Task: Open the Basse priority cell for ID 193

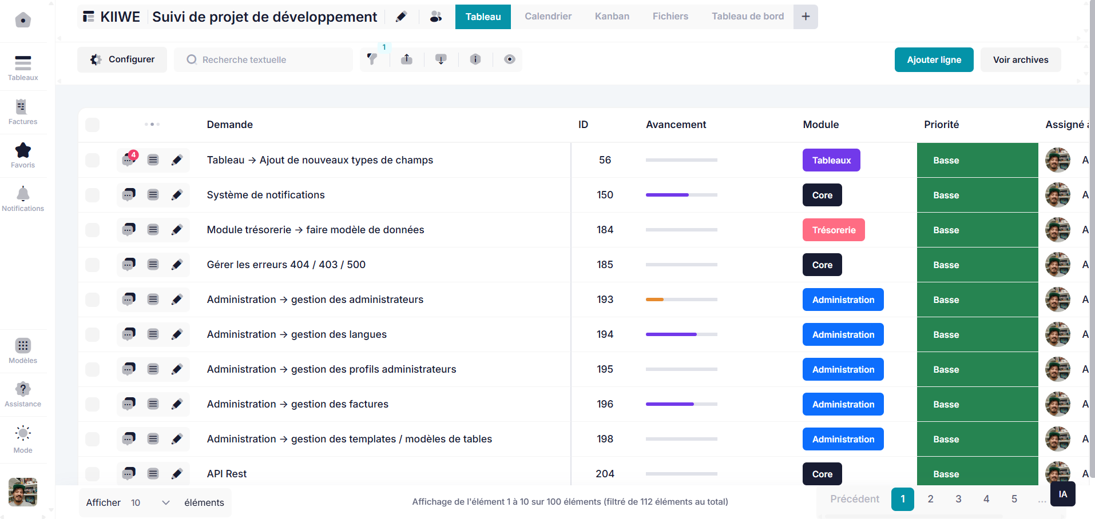Action: [x=977, y=300]
